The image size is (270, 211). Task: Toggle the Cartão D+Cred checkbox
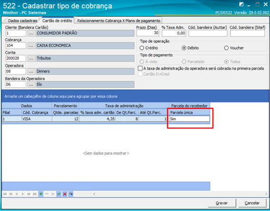[140, 74]
